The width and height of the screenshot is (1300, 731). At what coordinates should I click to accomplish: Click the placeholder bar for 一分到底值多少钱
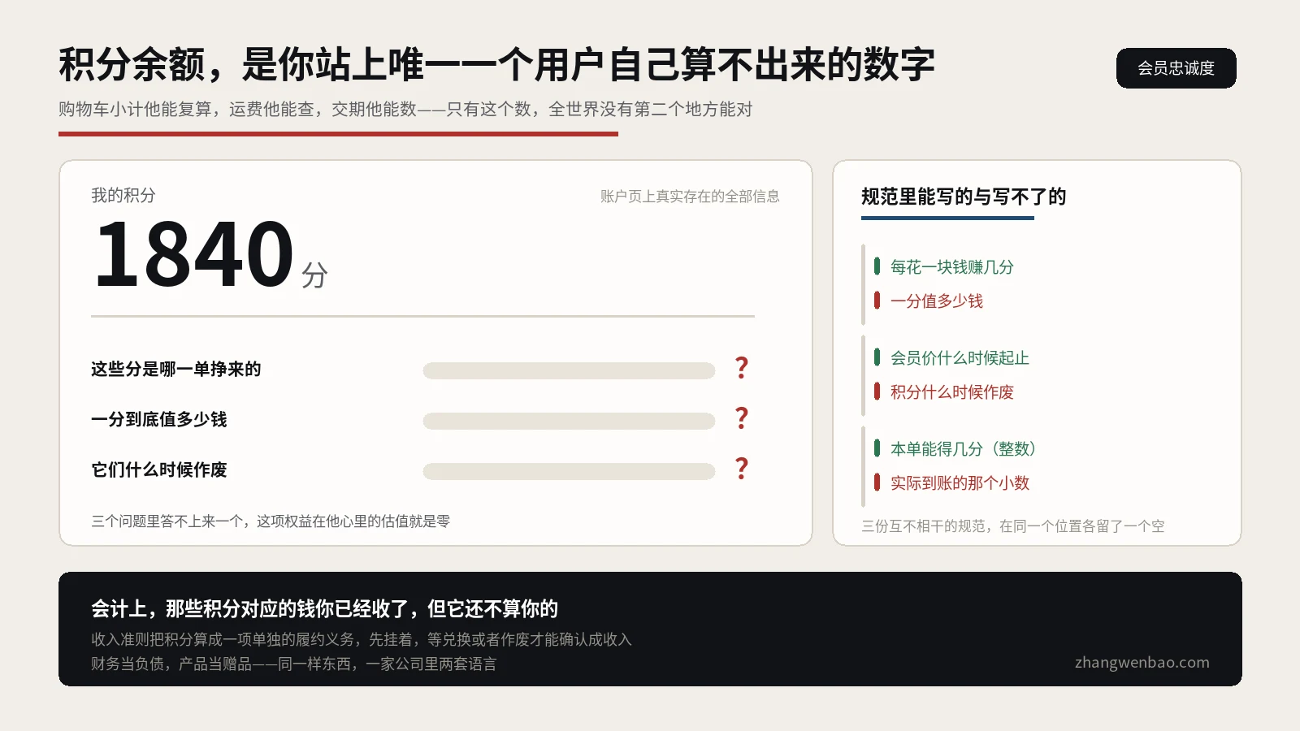pos(569,421)
